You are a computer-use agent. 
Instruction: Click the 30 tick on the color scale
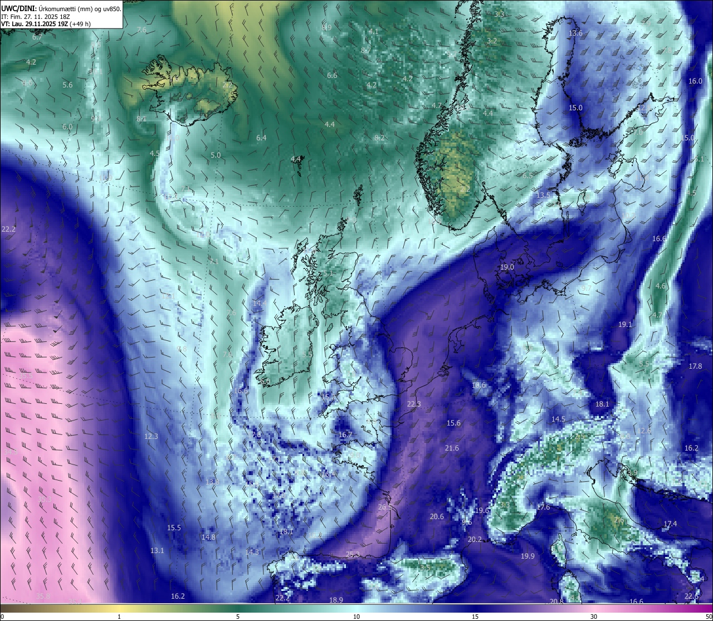pyautogui.click(x=594, y=617)
